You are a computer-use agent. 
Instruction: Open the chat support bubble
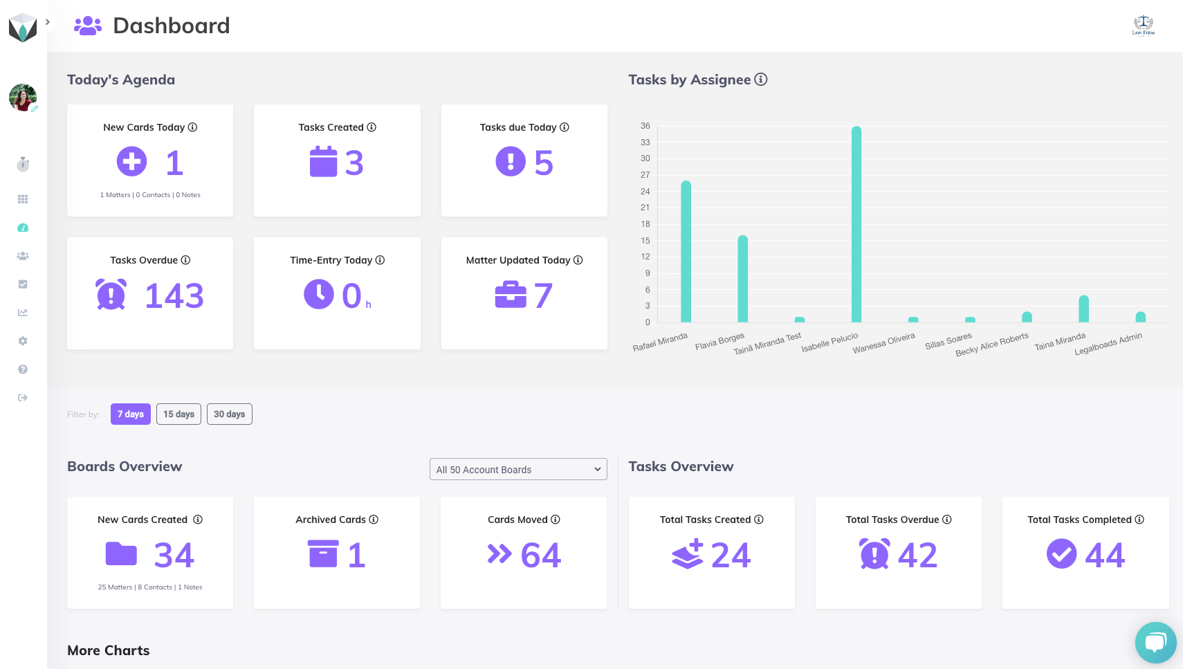click(x=1155, y=643)
